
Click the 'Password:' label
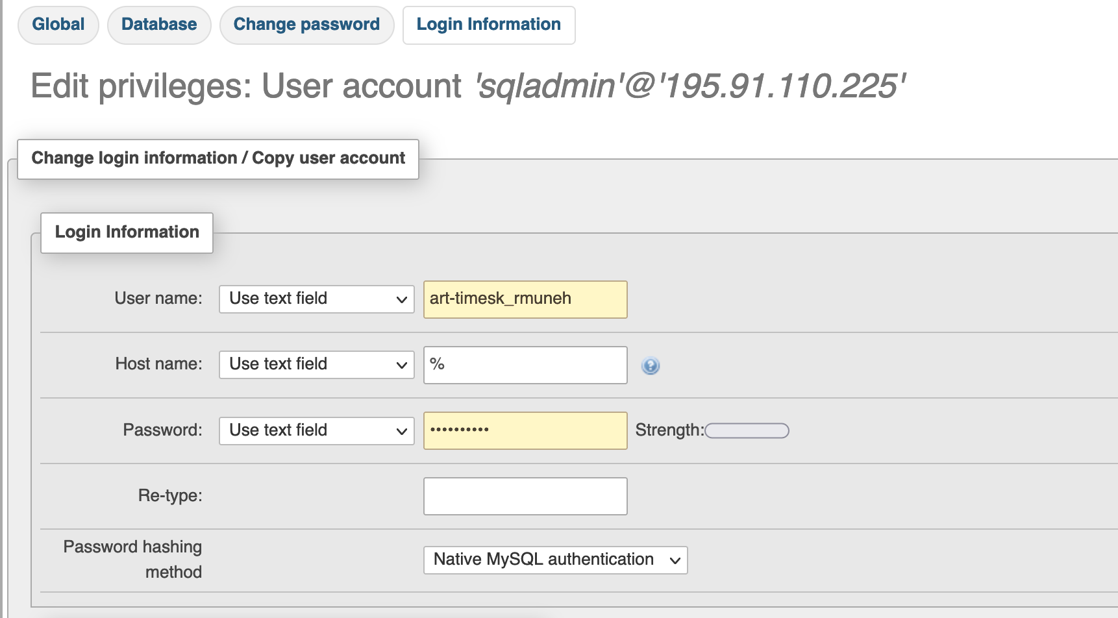pyautogui.click(x=162, y=430)
